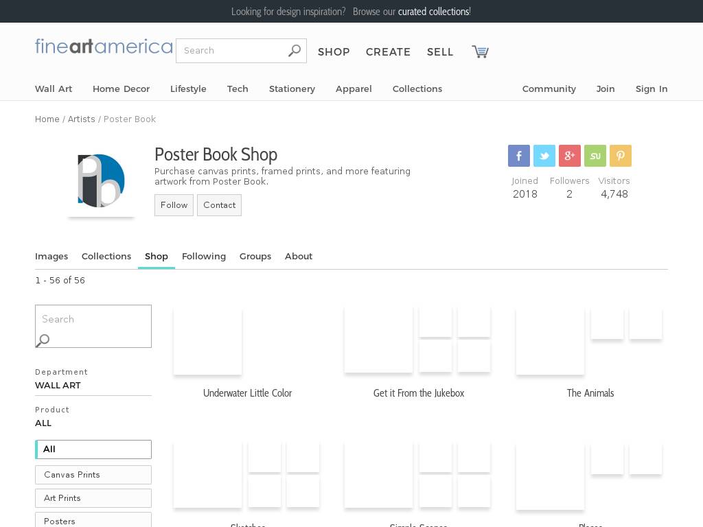
Task: Open the About tab
Action: click(299, 256)
